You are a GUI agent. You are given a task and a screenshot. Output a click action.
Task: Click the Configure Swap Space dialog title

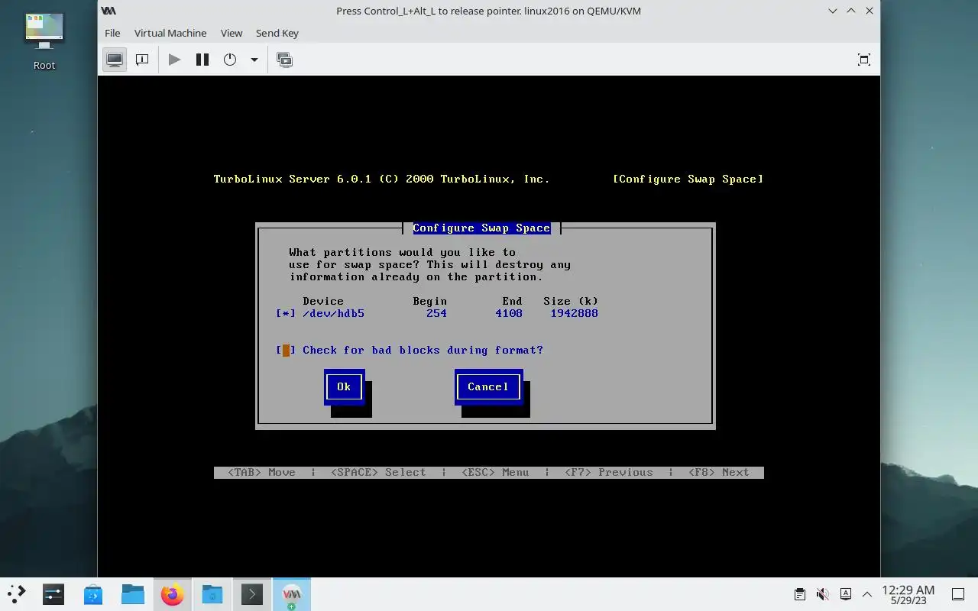481,228
